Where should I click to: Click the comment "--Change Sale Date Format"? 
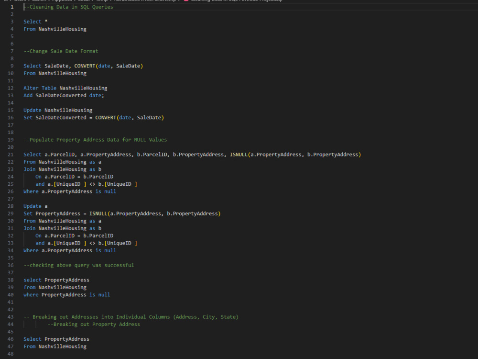coord(61,51)
